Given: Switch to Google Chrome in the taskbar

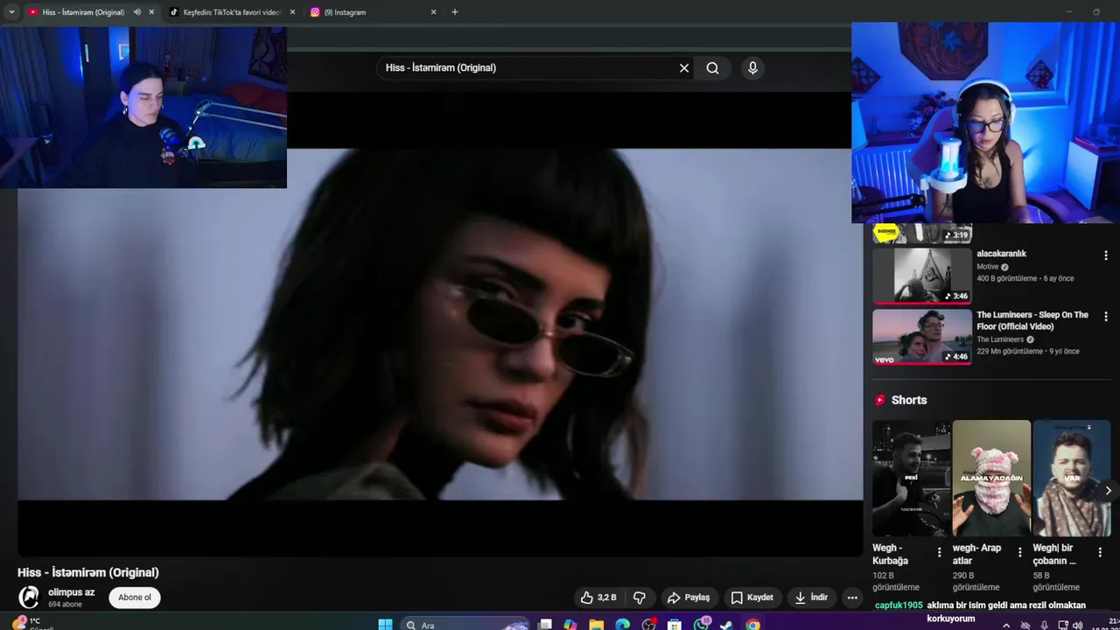Looking at the screenshot, I should click(752, 625).
